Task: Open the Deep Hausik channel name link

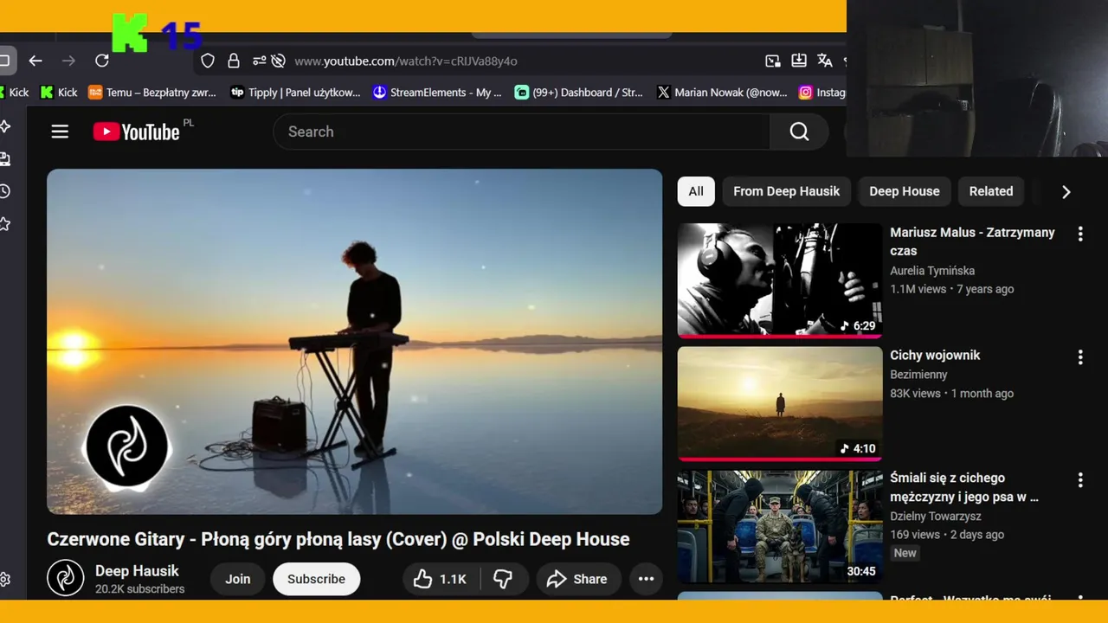Action: click(137, 571)
